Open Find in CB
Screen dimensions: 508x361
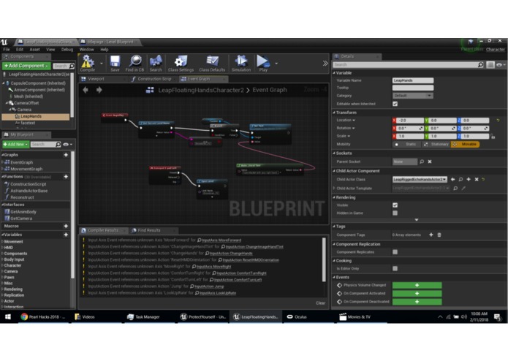click(x=134, y=63)
